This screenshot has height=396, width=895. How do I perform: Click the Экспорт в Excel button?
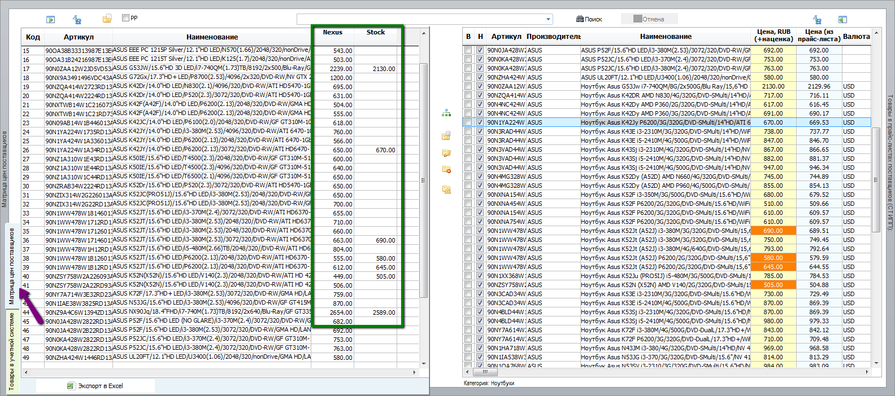tap(95, 386)
